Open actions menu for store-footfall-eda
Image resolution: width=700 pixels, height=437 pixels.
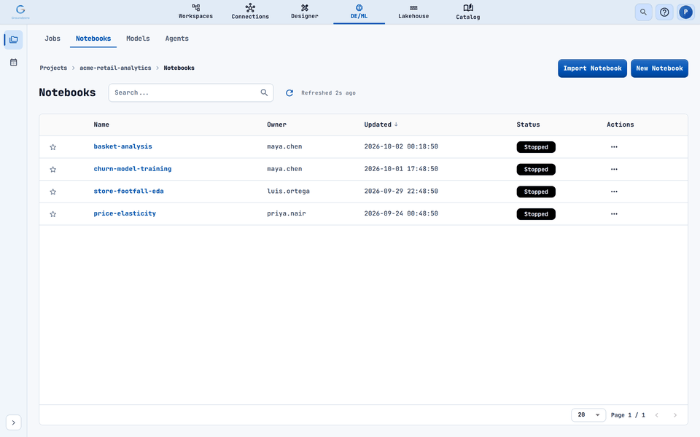[614, 192]
